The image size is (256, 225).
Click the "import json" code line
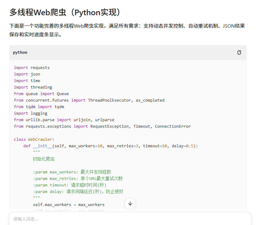(27, 74)
